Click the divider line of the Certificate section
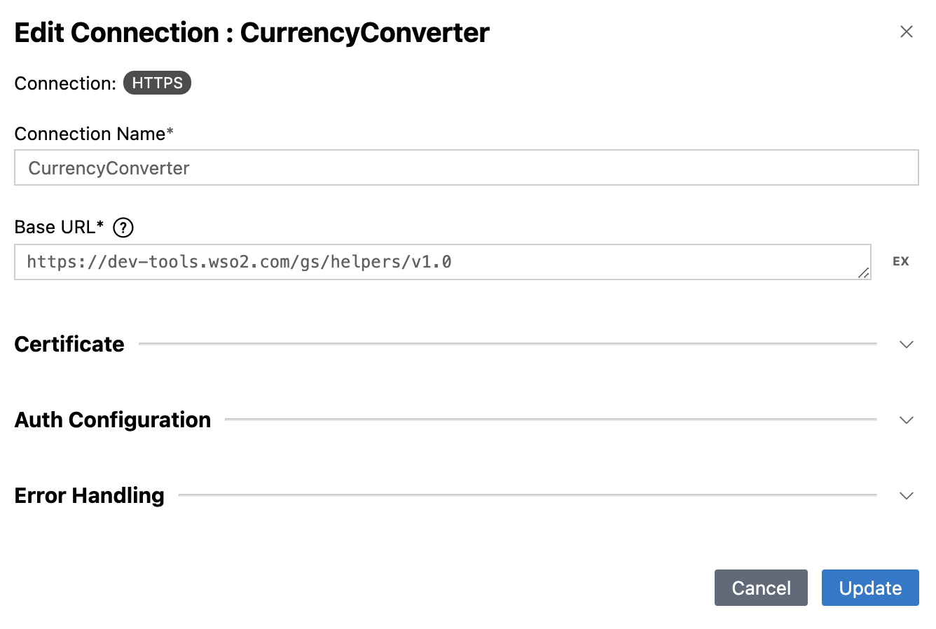The image size is (936, 629). coord(508,344)
